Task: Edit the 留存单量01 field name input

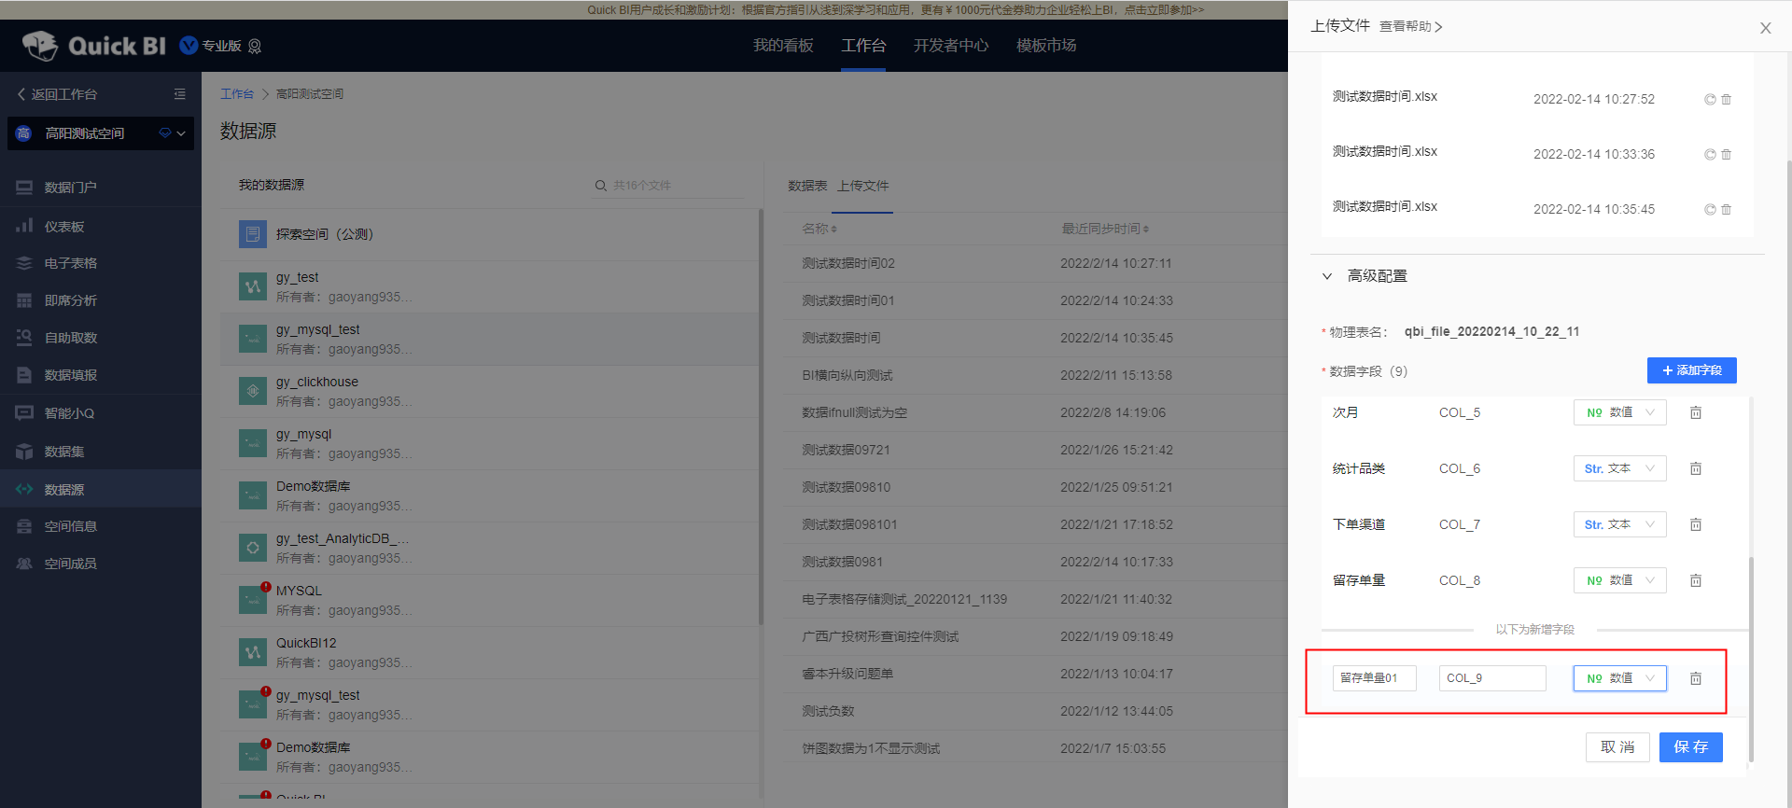Action: point(1375,678)
